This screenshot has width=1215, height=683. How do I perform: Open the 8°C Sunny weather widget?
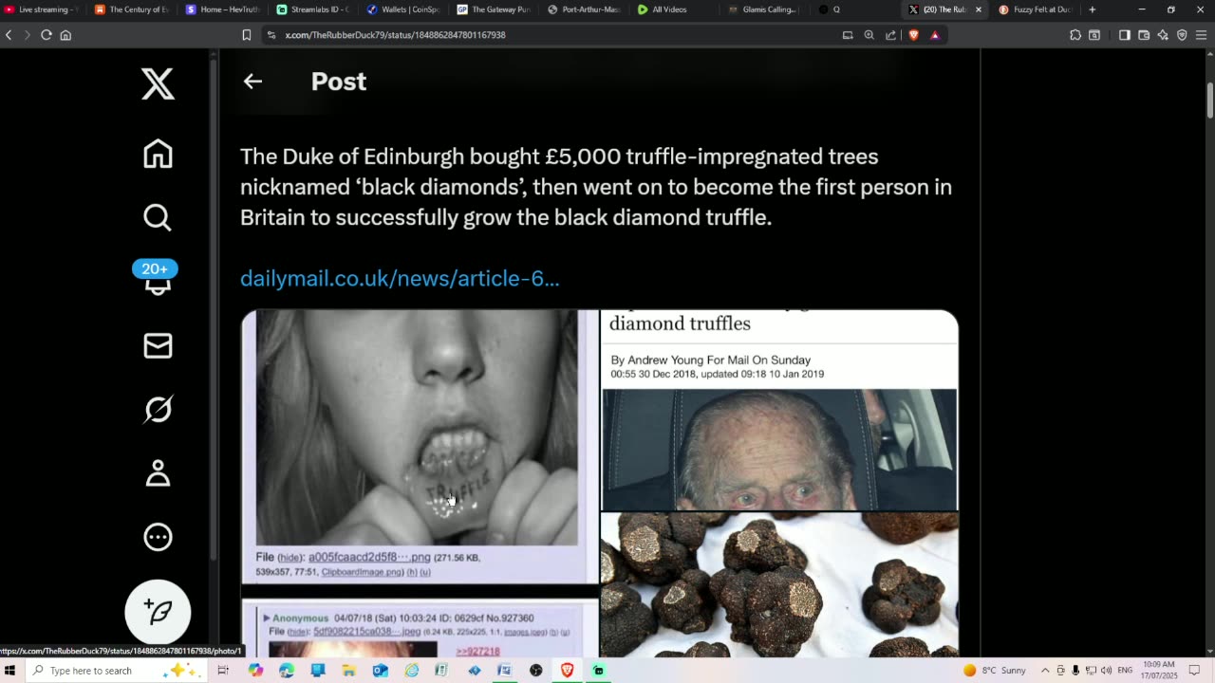point(995,671)
